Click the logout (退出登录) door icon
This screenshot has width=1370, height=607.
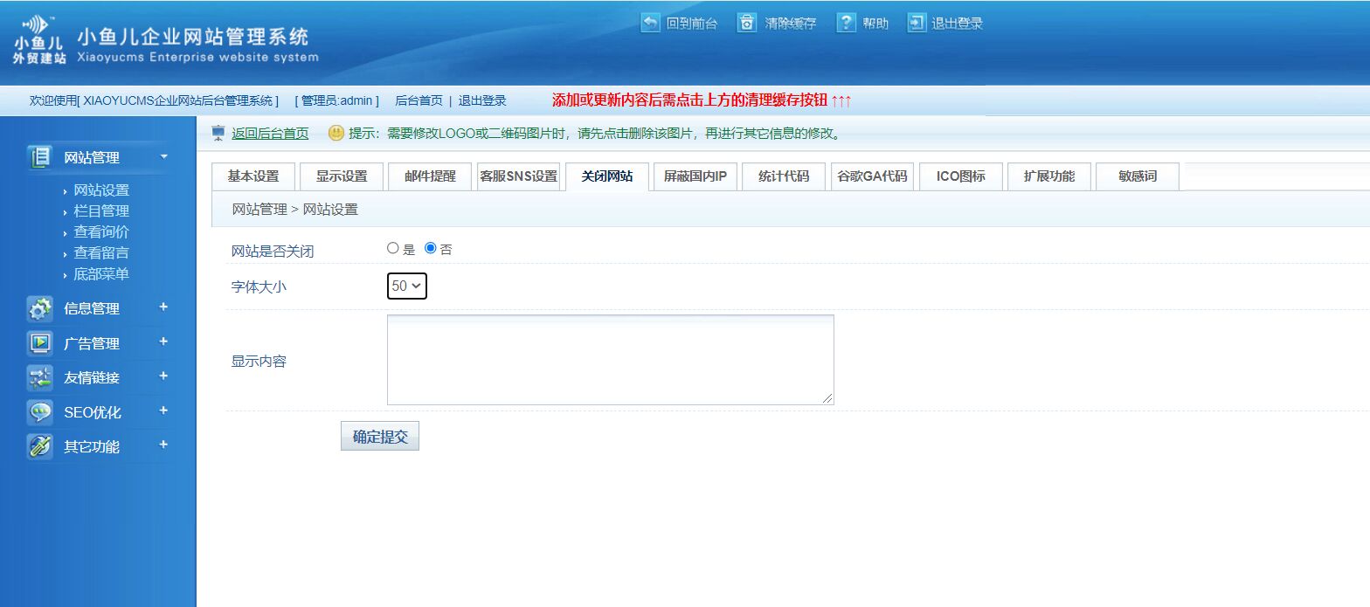(x=917, y=23)
